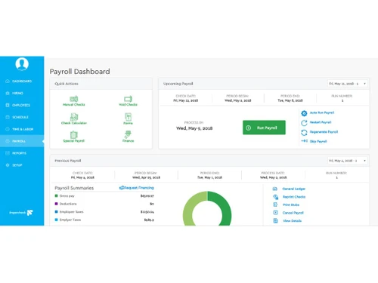The height and width of the screenshot is (283, 378).
Task: Click the company logo at sidebar bottom
Action: 21,213
